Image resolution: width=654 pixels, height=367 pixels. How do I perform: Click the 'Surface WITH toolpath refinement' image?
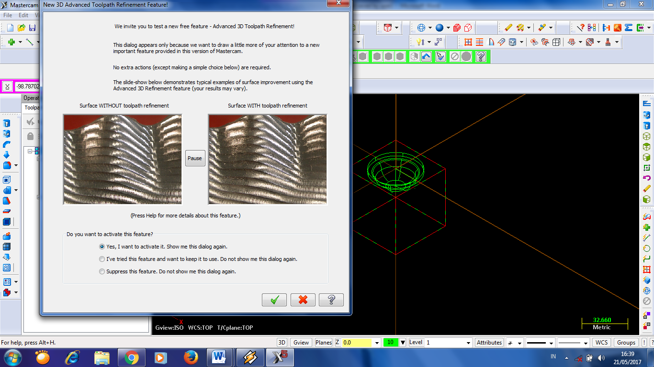268,159
